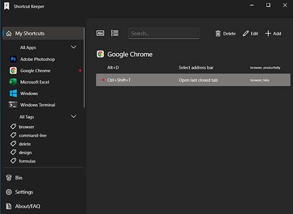
Task: Click the Google Chrome heading text
Action: (x=130, y=54)
